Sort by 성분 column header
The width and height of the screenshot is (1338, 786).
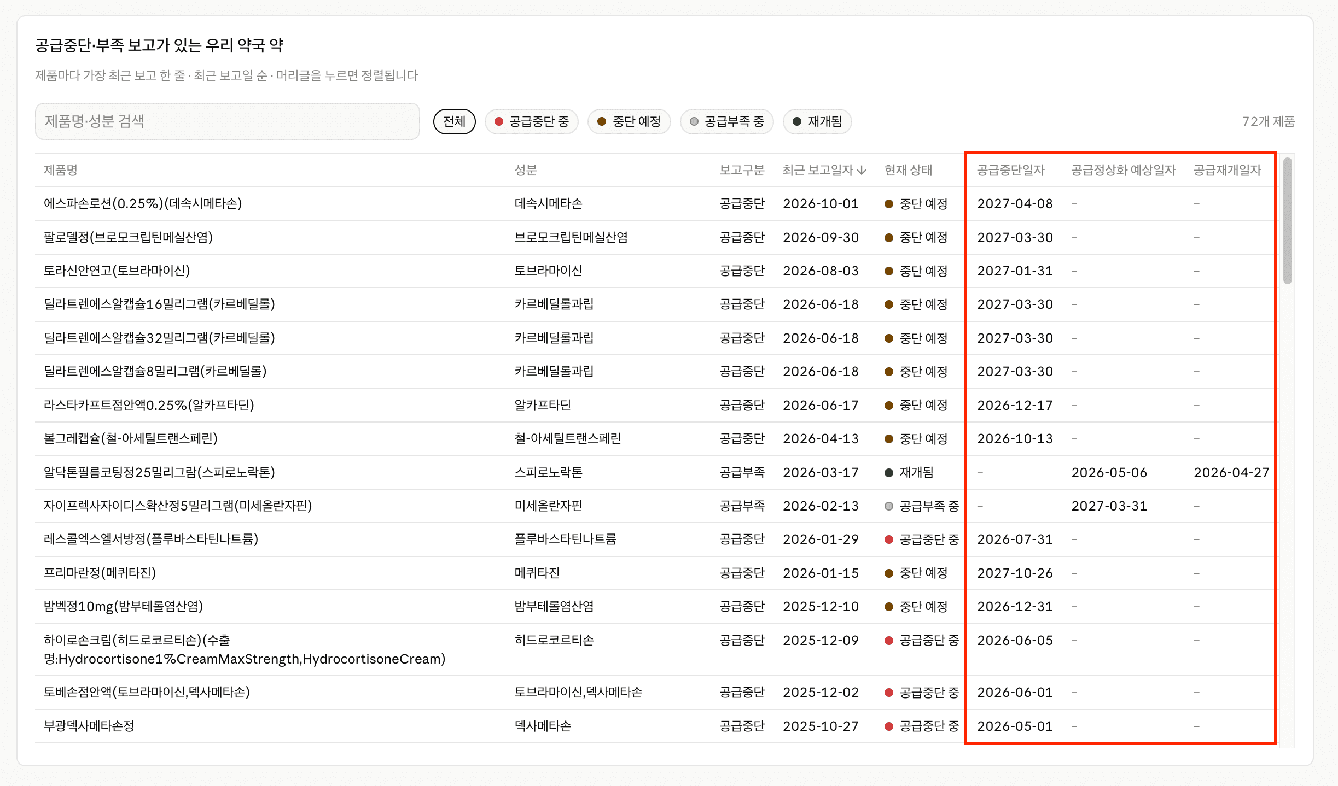(526, 170)
